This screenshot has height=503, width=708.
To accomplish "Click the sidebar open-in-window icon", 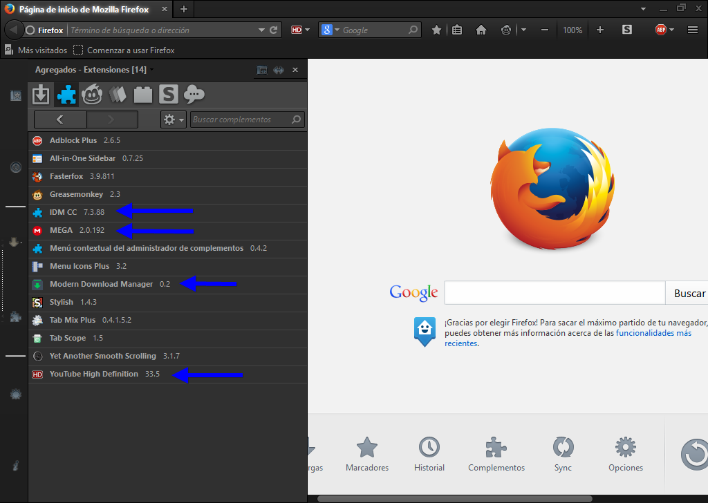I will (262, 70).
